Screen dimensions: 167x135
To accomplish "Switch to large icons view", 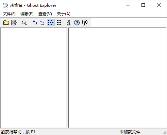I will tap(35, 23).
